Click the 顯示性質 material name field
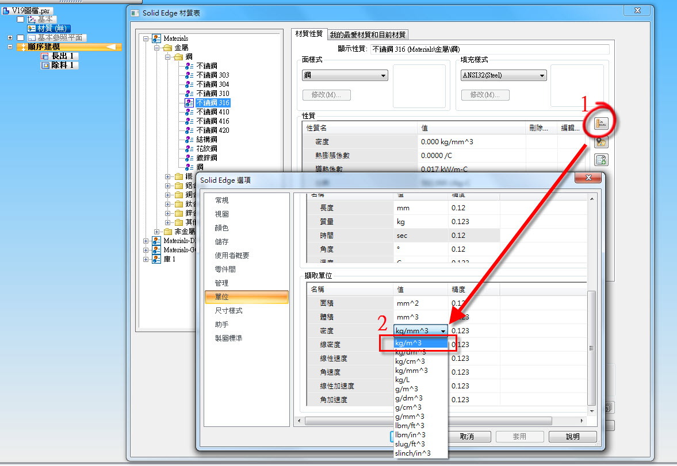This screenshot has height=466, width=677. (x=490, y=49)
